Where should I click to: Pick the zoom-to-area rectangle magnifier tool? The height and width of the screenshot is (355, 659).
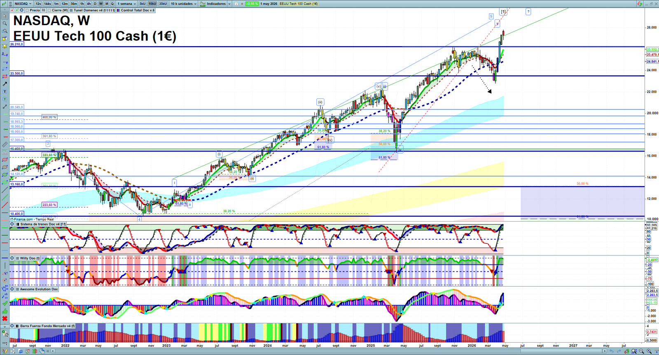tap(5, 31)
